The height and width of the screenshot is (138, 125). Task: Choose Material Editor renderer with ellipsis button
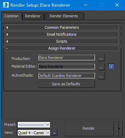(x=101, y=67)
